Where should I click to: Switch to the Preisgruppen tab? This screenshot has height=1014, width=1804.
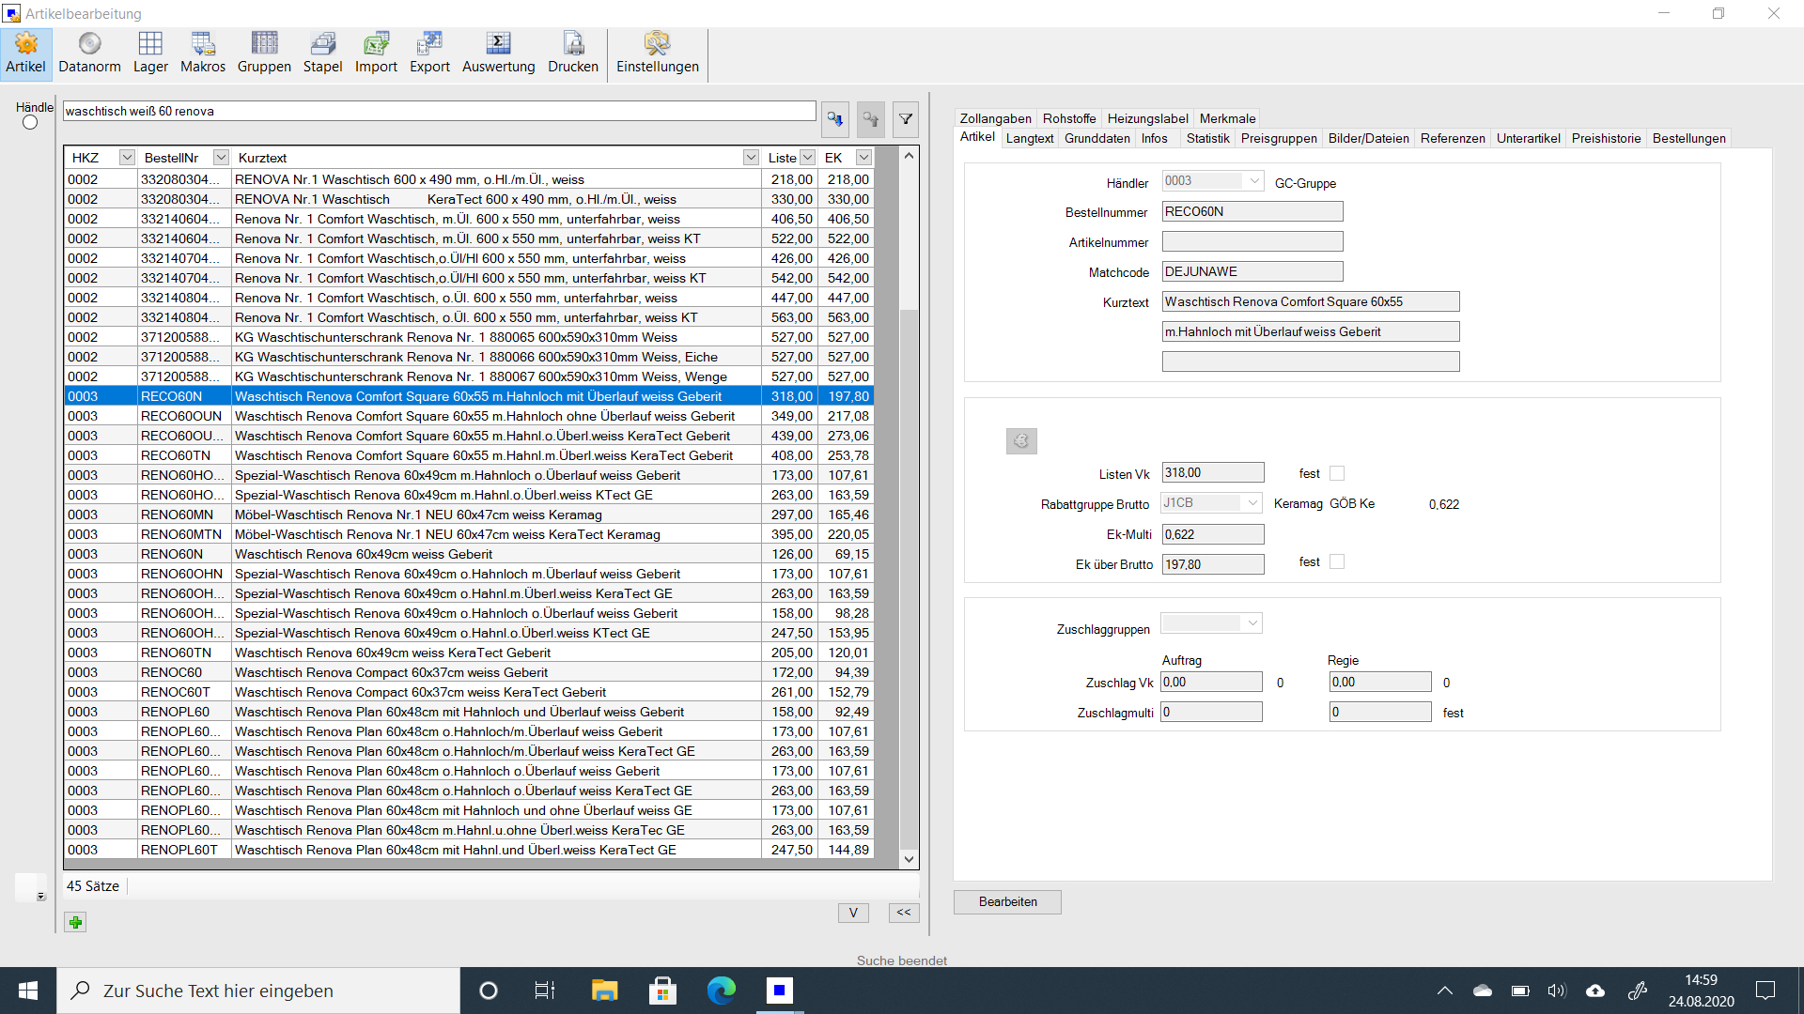pos(1278,138)
